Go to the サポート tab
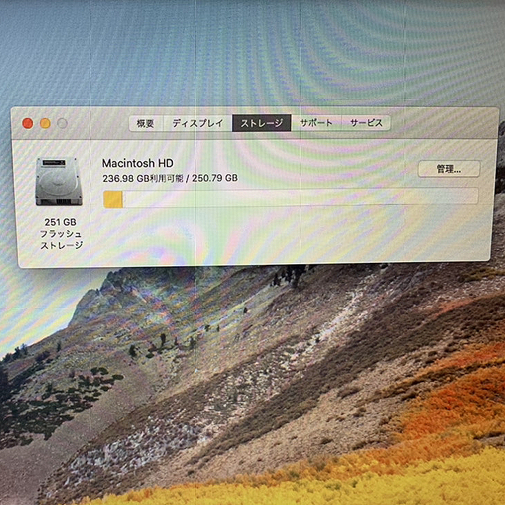 pos(316,123)
